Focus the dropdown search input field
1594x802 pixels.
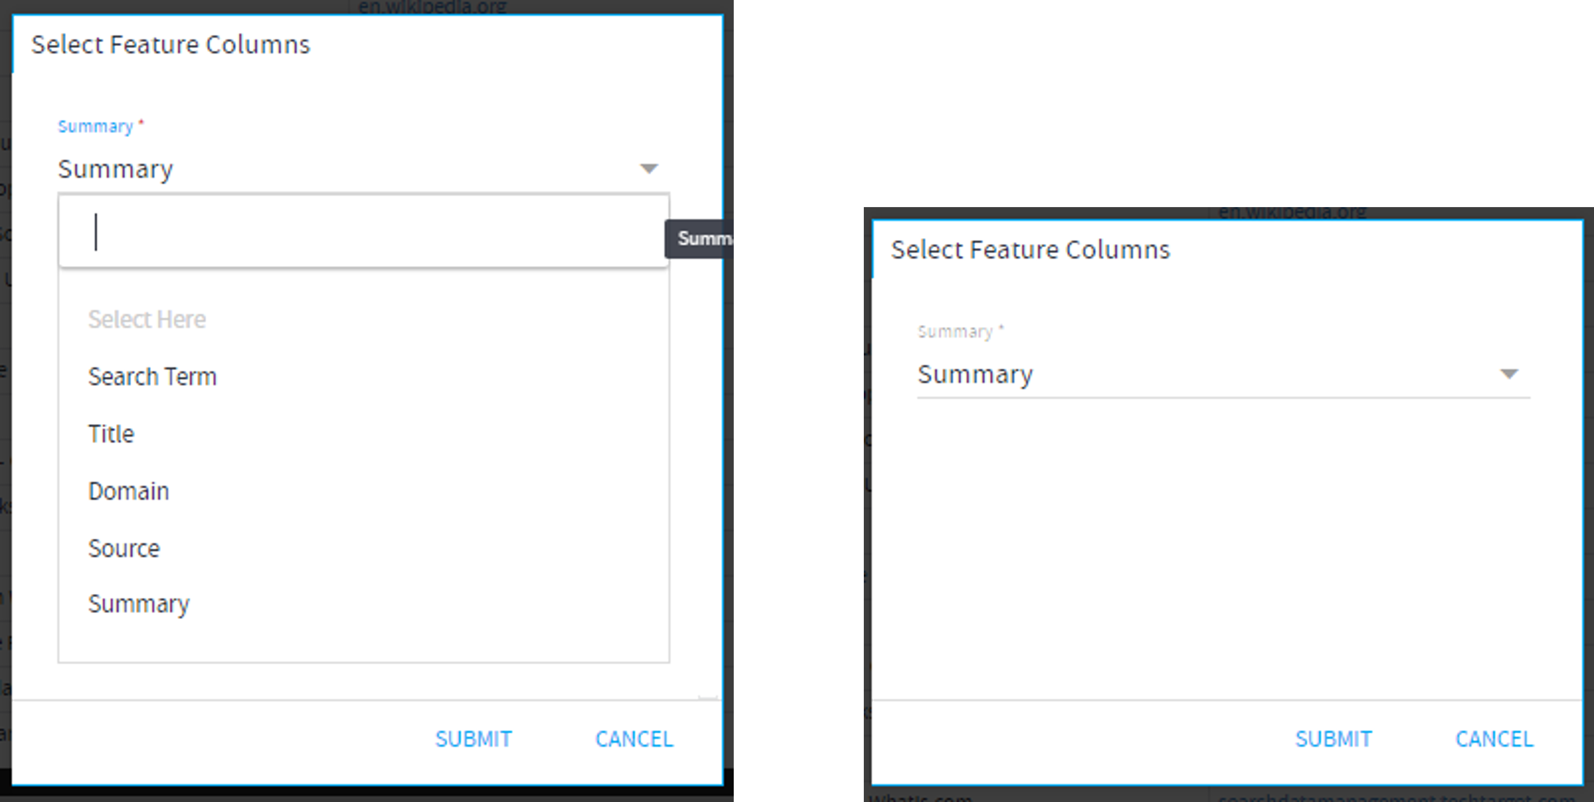pos(364,231)
